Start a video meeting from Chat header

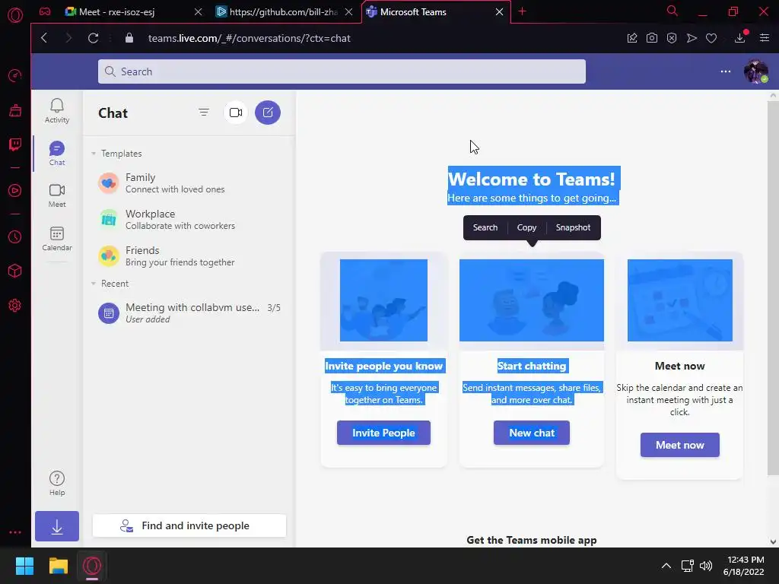236,113
